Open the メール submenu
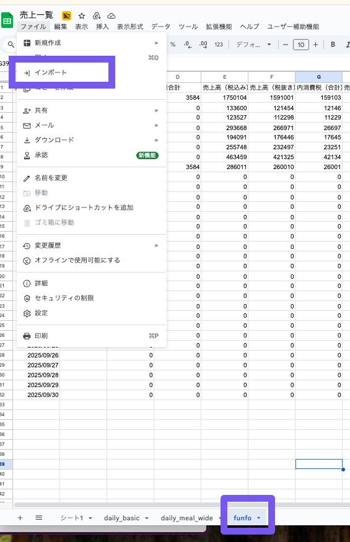The image size is (350, 542). (91, 125)
